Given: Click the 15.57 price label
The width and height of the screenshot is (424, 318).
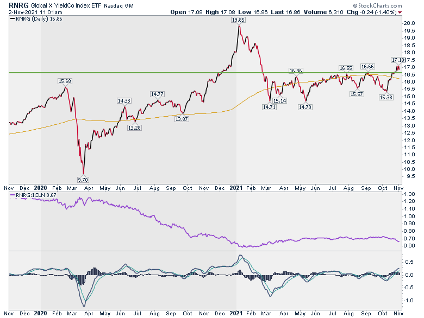Looking at the screenshot, I should [x=357, y=94].
